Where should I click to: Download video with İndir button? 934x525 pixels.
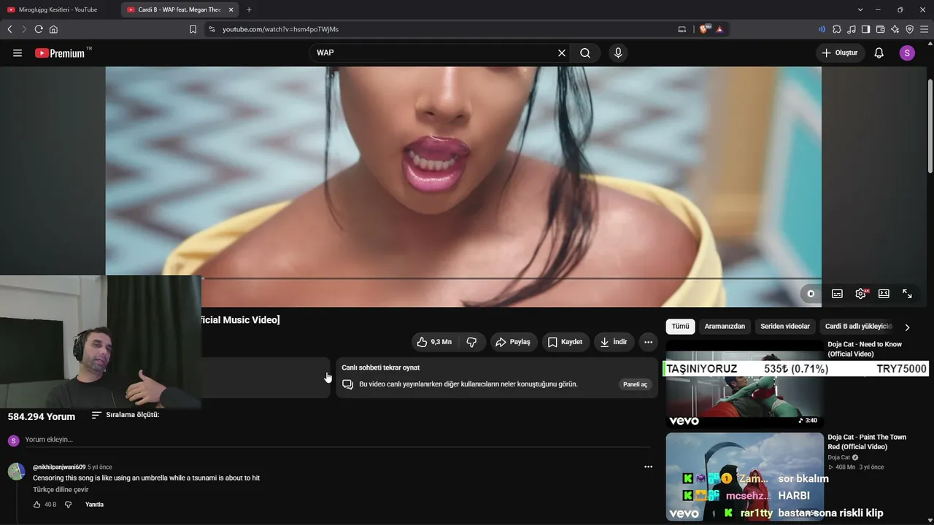click(614, 342)
